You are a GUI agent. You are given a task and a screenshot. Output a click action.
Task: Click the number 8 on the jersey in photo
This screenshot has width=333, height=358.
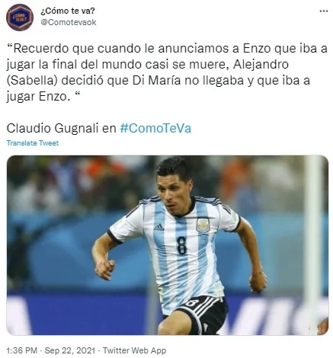[x=182, y=245]
